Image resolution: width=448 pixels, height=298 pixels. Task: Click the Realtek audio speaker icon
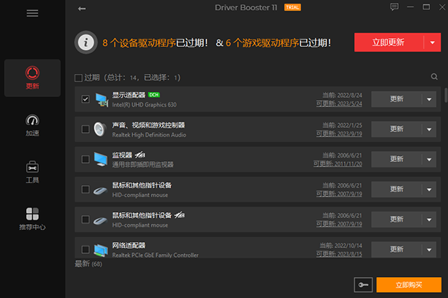point(100,129)
